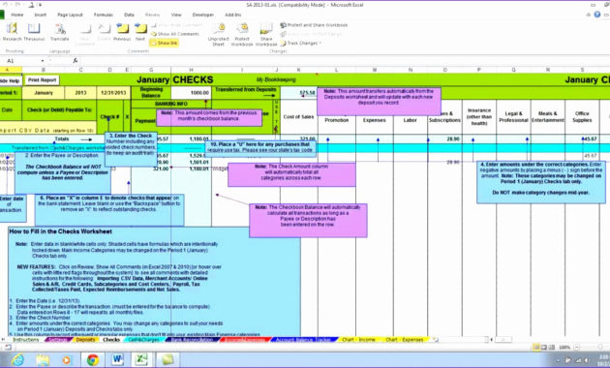Click the horizontal scrollbar thumb
Screen dimensions: 610x368
tap(503, 340)
